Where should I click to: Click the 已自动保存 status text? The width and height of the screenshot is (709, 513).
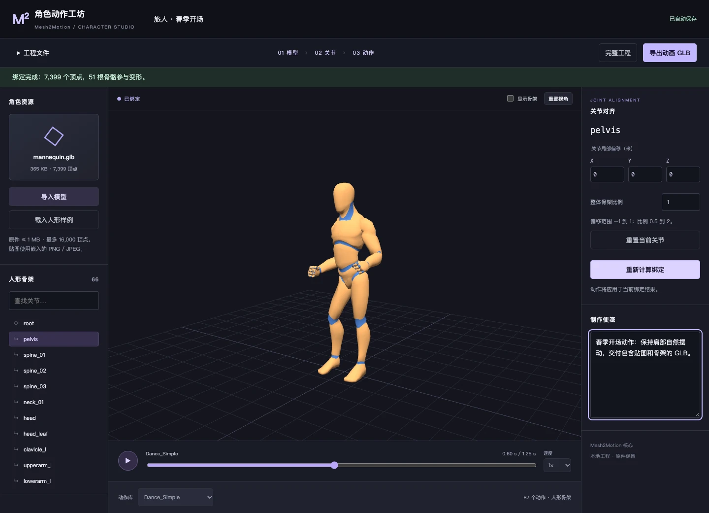coord(683,19)
